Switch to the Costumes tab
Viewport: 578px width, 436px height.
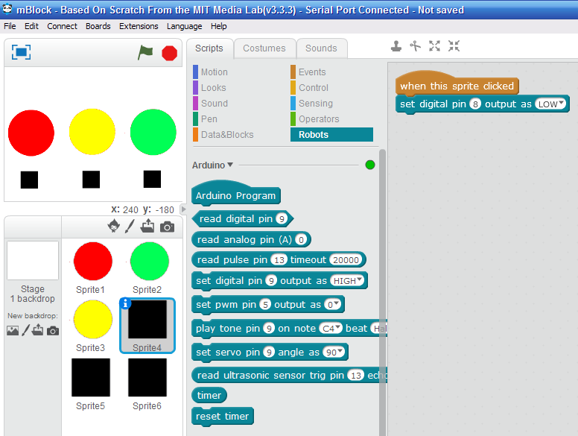(x=264, y=48)
